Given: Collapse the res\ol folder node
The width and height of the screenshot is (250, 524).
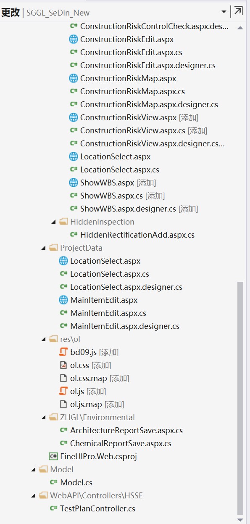Looking at the screenshot, I should [43, 339].
